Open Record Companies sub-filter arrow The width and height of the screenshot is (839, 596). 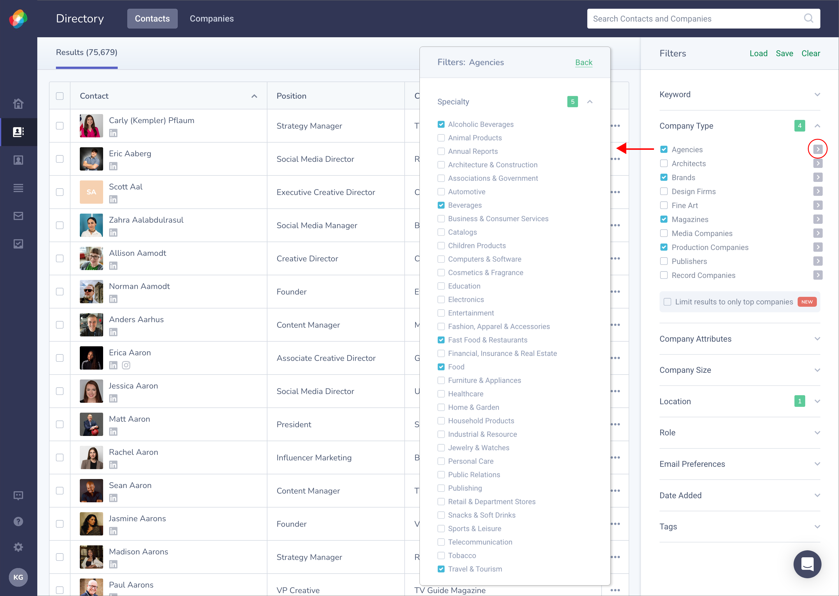pos(818,275)
